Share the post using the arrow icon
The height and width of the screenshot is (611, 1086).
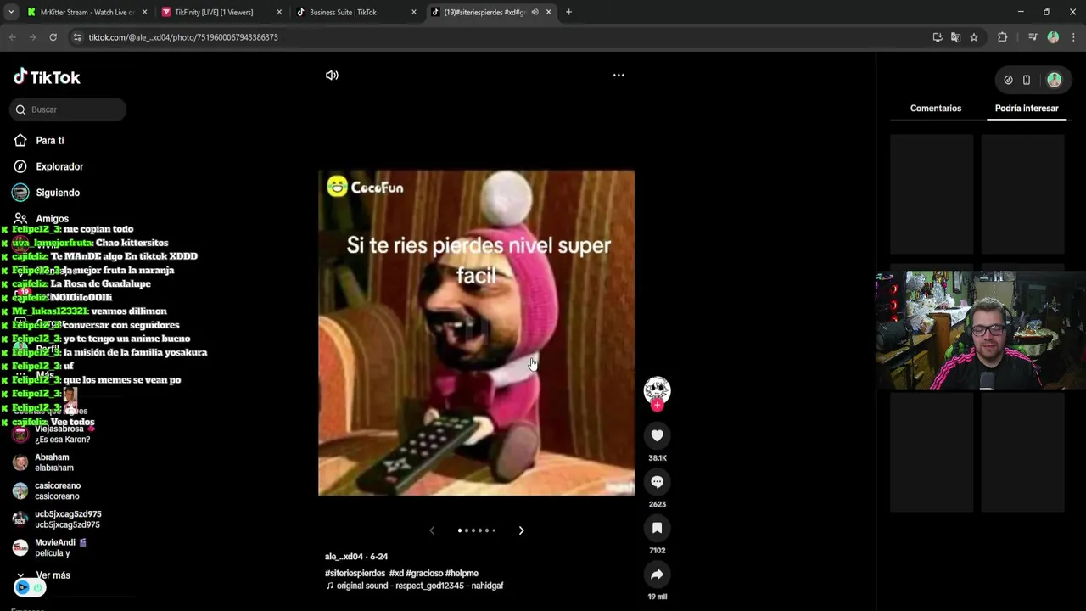(657, 575)
